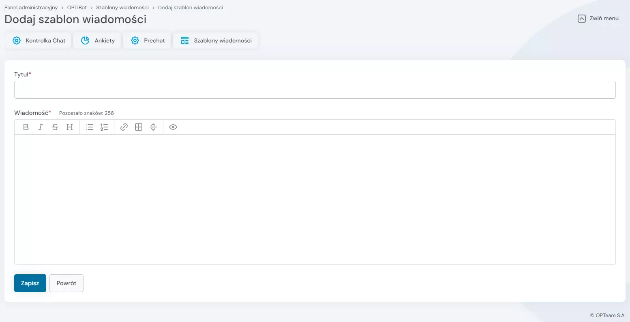
Task: Toggle strikethrough text formatting
Action: pos(55,127)
